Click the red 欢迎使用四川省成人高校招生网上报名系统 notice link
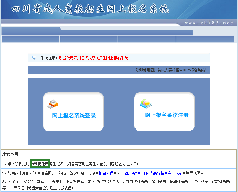 [93, 58]
